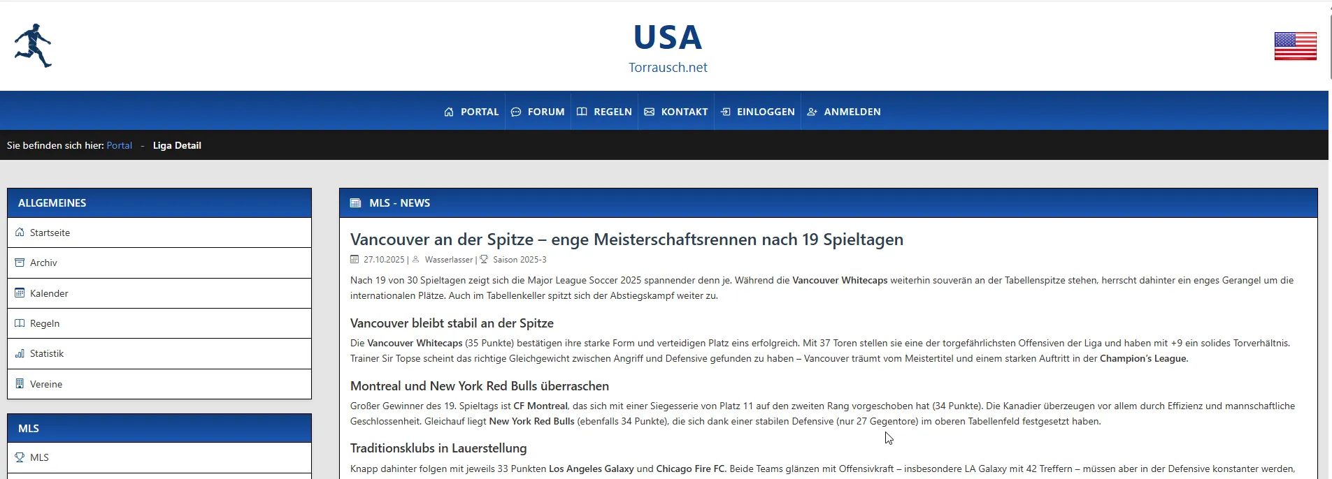The width and height of the screenshot is (1332, 479).
Task: Click the archive box icon beside Archiv
Action: tap(20, 263)
